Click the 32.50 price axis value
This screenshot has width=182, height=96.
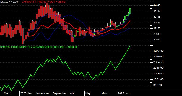(157, 28)
